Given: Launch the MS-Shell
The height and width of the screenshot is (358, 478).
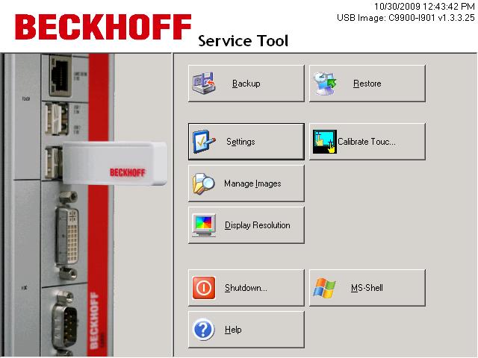Looking at the screenshot, I should point(367,288).
